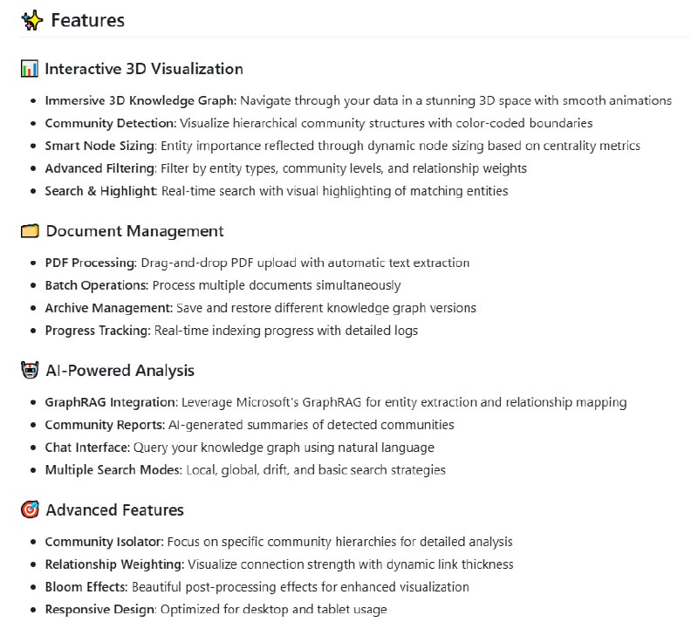
Task: Click the PDF Processing bold label
Action: click(x=91, y=263)
